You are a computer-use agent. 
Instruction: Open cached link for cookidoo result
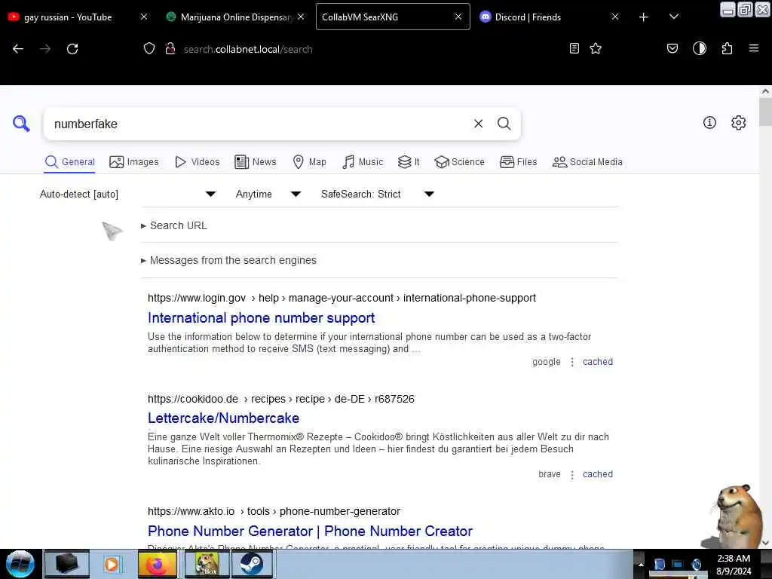[598, 474]
